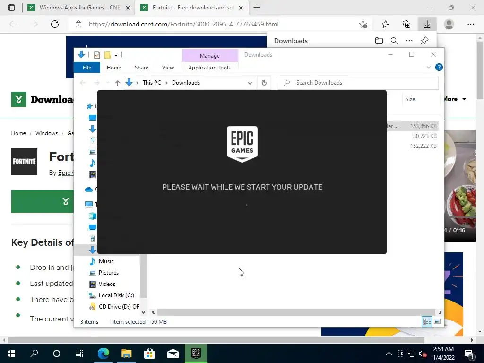The image size is (484, 363).
Task: Go up one level in File Explorer
Action: pyautogui.click(x=117, y=83)
